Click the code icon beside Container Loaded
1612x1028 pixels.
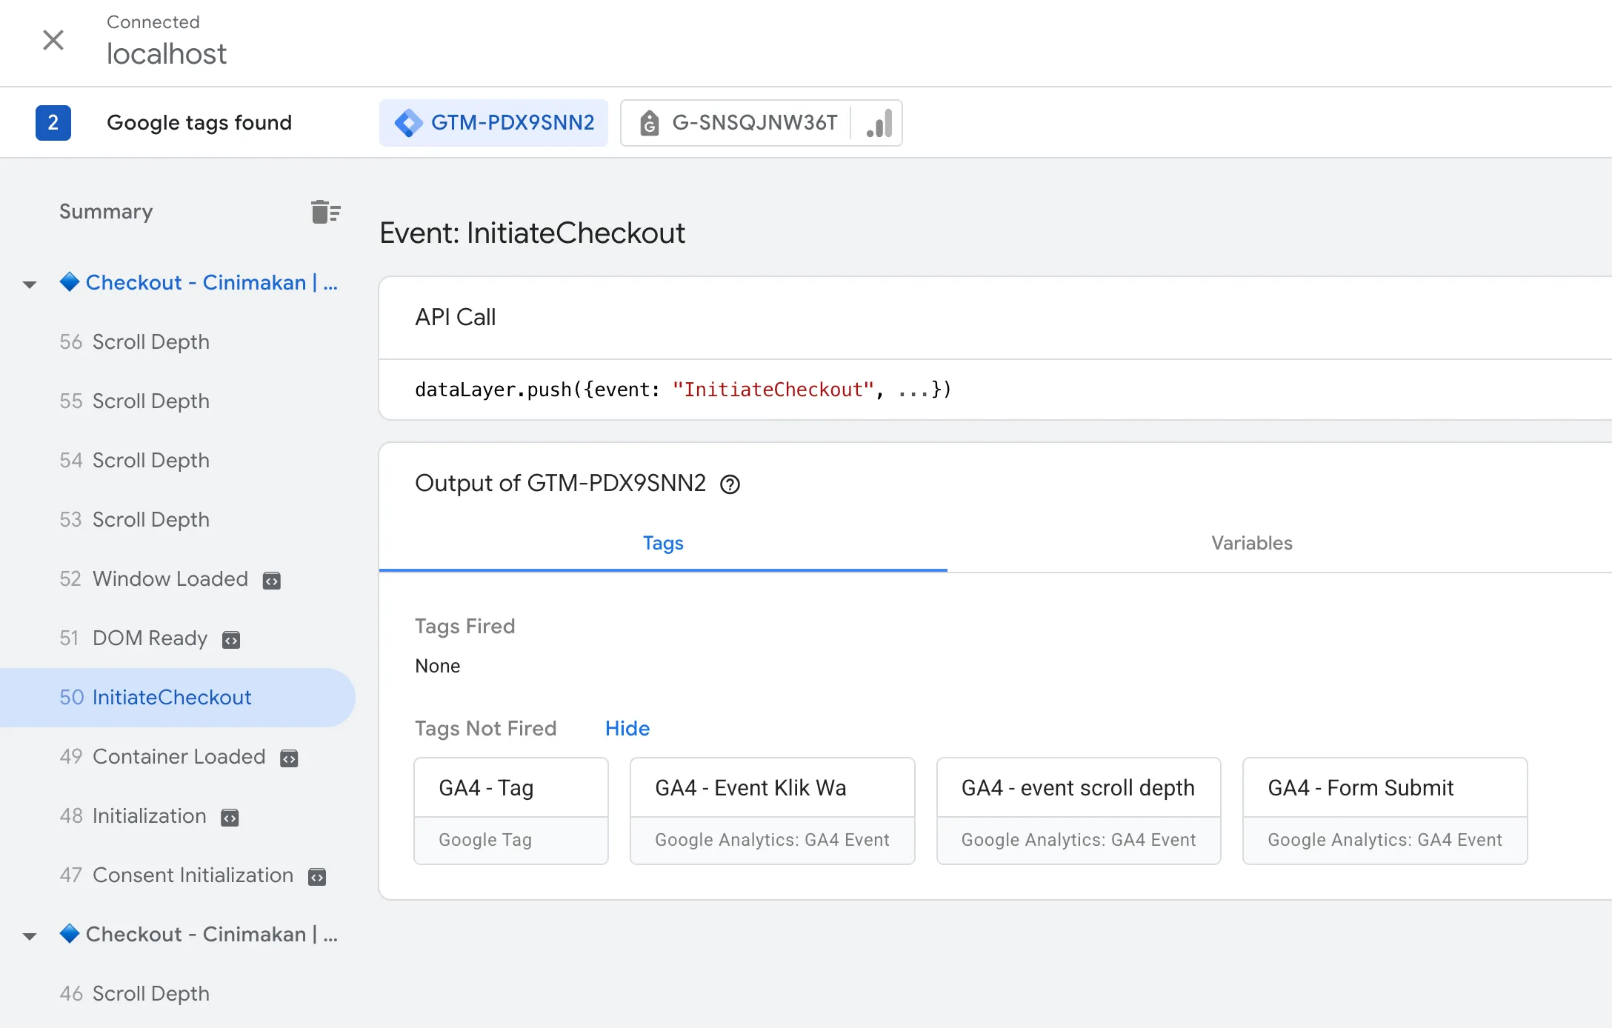(289, 758)
